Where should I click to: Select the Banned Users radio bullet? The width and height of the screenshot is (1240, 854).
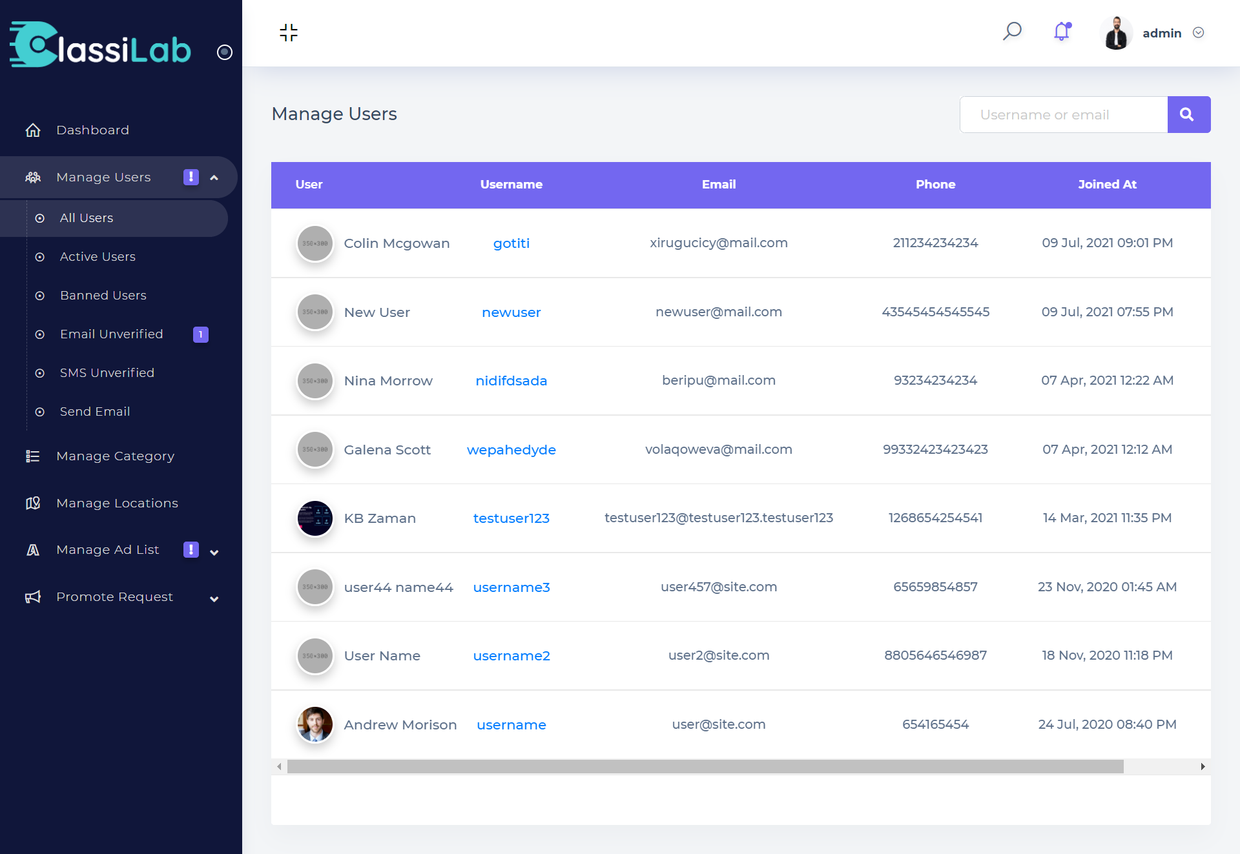40,296
